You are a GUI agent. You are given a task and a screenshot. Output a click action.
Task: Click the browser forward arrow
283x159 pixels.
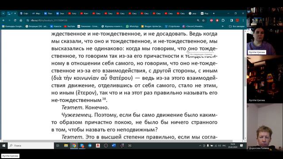(x=9, y=20)
